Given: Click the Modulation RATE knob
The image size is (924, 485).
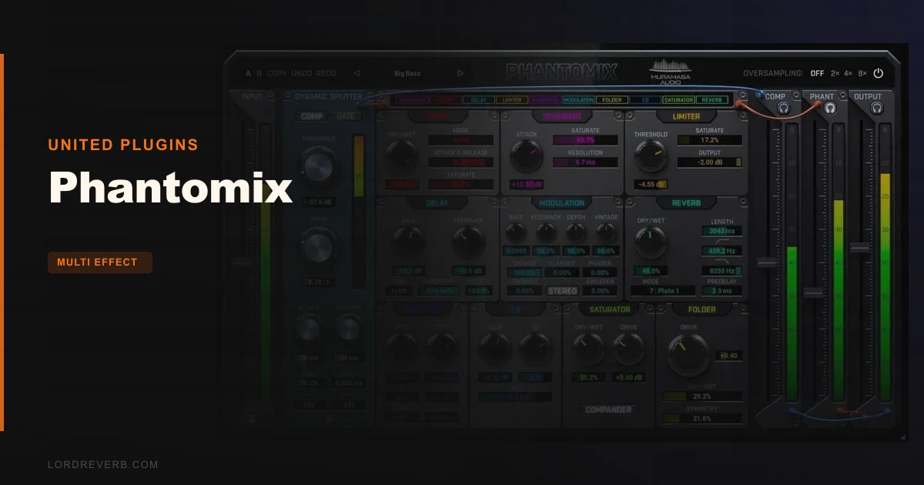Looking at the screenshot, I should pos(516,232).
